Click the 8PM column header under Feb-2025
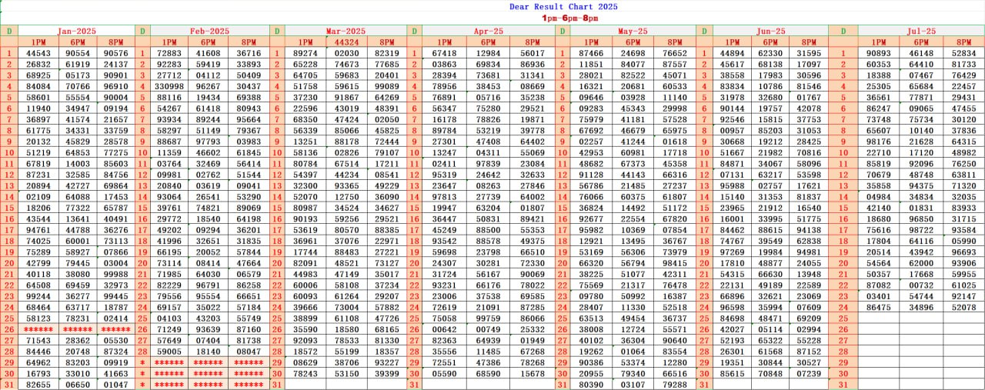This screenshot has height=390, width=985. coord(249,42)
